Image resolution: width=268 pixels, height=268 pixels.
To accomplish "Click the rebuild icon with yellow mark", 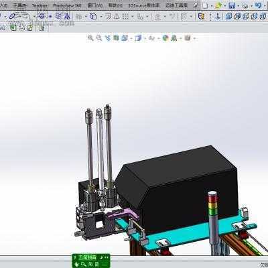I will click(x=202, y=16).
